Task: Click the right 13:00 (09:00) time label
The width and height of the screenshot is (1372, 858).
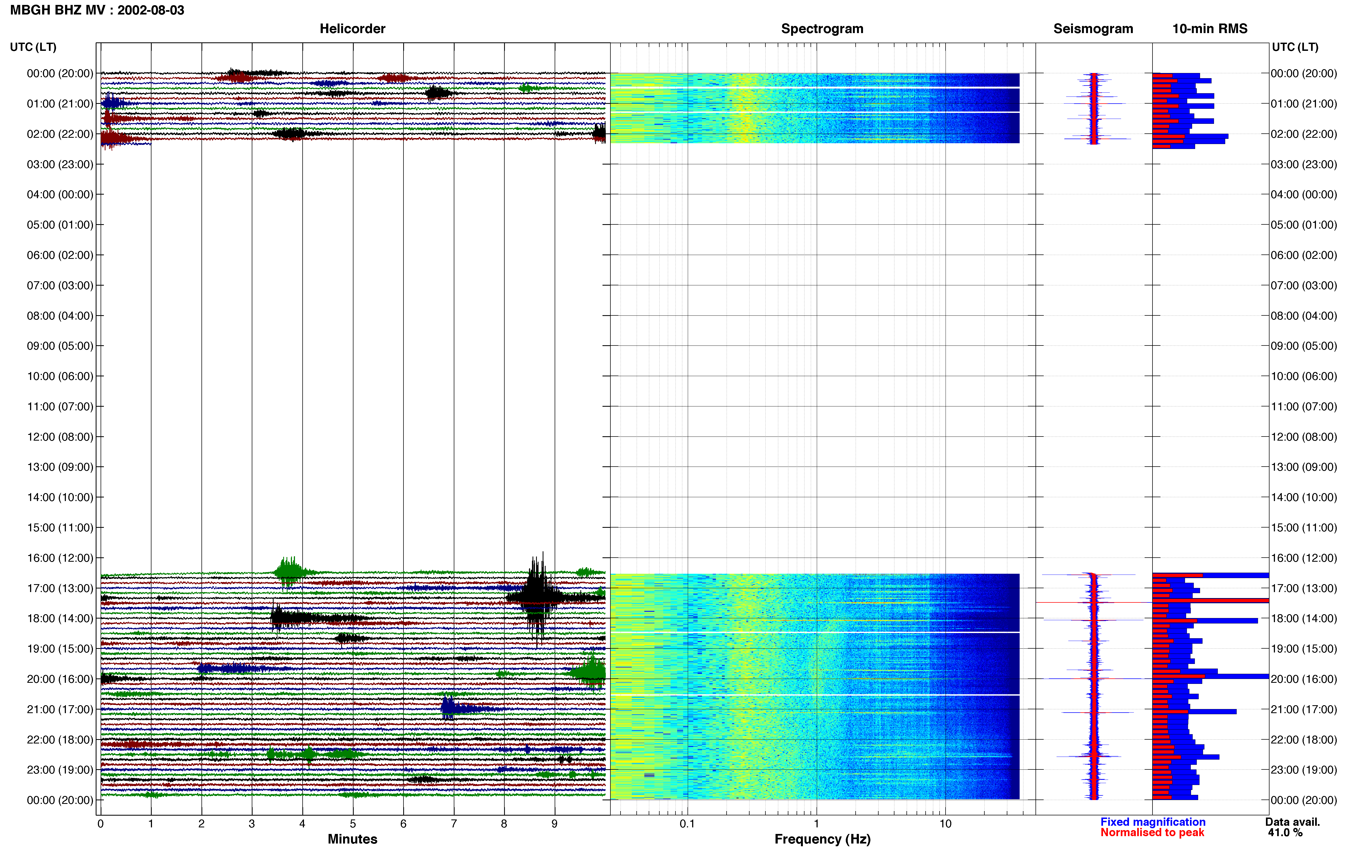Action: (1304, 467)
